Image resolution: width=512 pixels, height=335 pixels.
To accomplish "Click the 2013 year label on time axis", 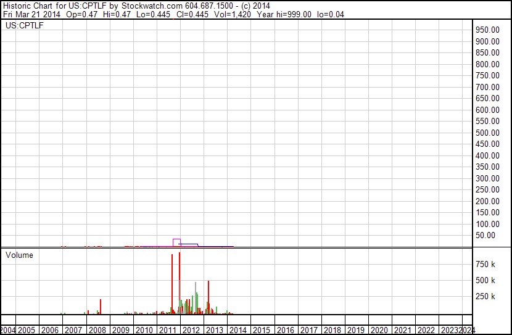I will coord(215,330).
